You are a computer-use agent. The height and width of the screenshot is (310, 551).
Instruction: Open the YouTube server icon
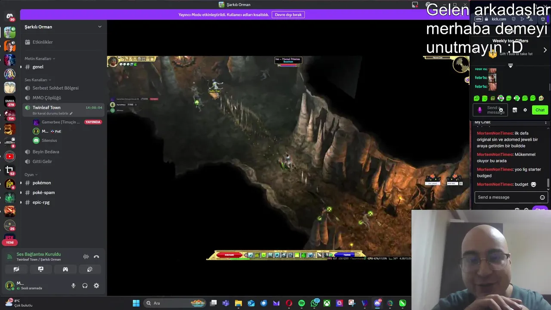coord(9,156)
